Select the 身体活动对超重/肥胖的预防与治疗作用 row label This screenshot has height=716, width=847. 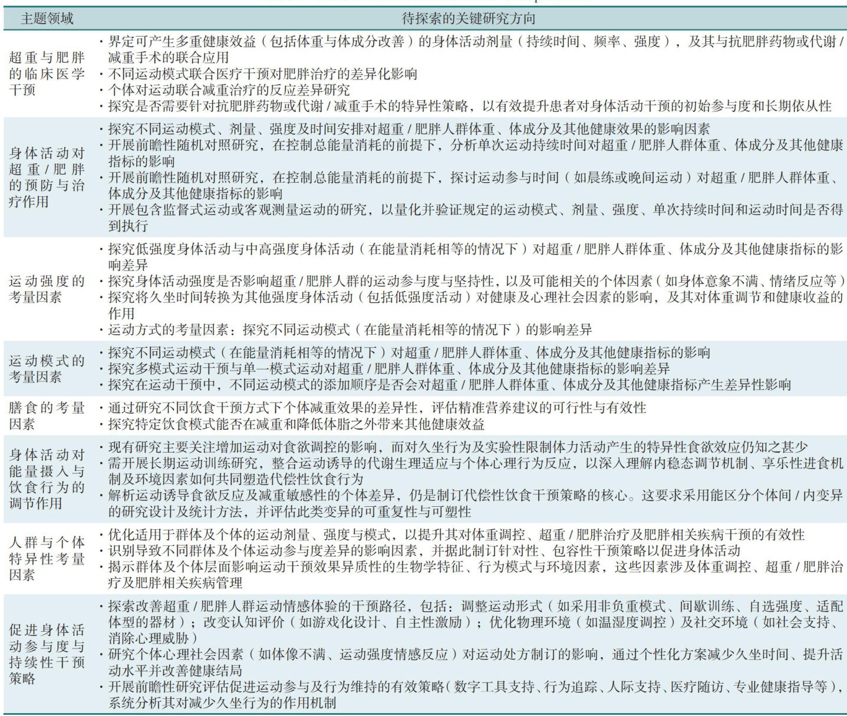(x=47, y=177)
